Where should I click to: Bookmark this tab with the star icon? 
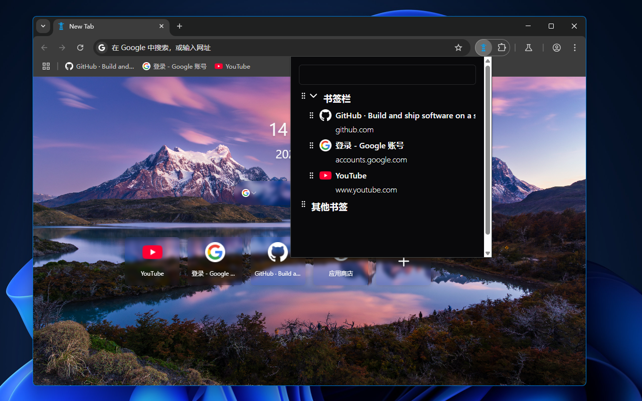[x=458, y=48]
